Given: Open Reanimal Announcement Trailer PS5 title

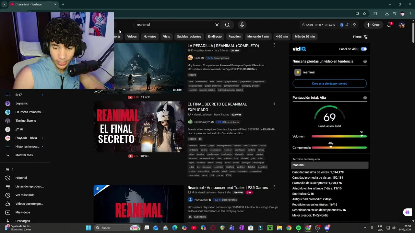Looking at the screenshot, I should point(228,187).
